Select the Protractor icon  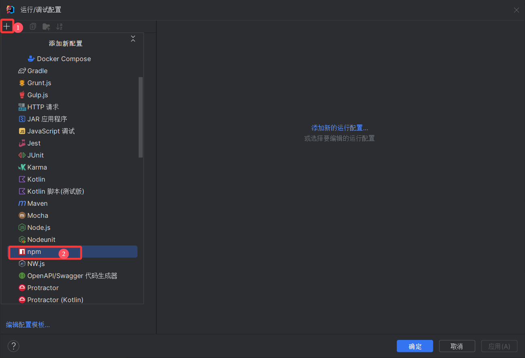(x=22, y=288)
